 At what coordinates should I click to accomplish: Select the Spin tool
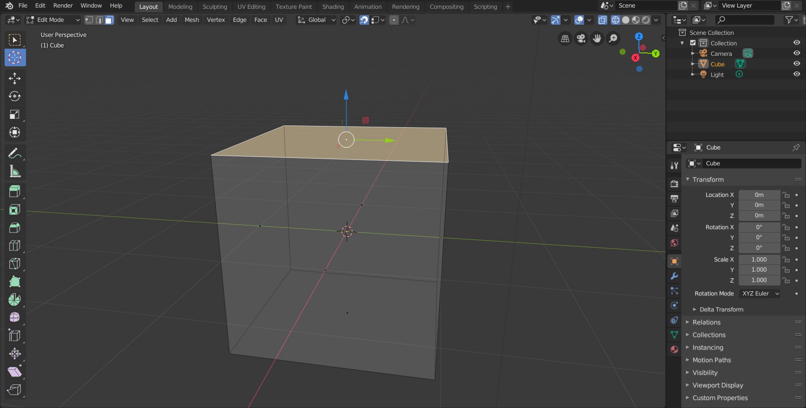[x=15, y=300]
